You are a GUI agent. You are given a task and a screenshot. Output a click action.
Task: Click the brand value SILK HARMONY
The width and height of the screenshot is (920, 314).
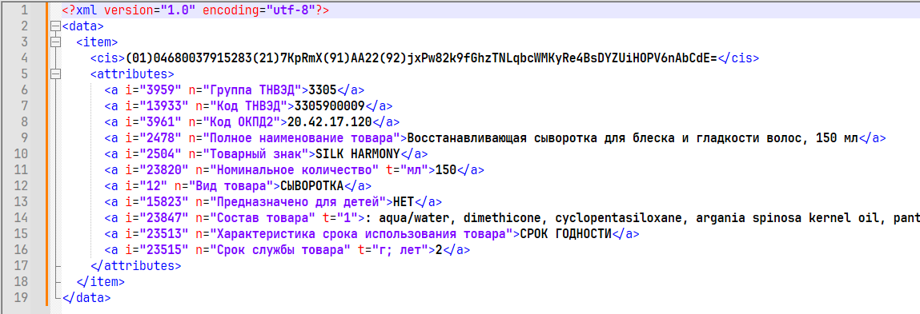[358, 153]
